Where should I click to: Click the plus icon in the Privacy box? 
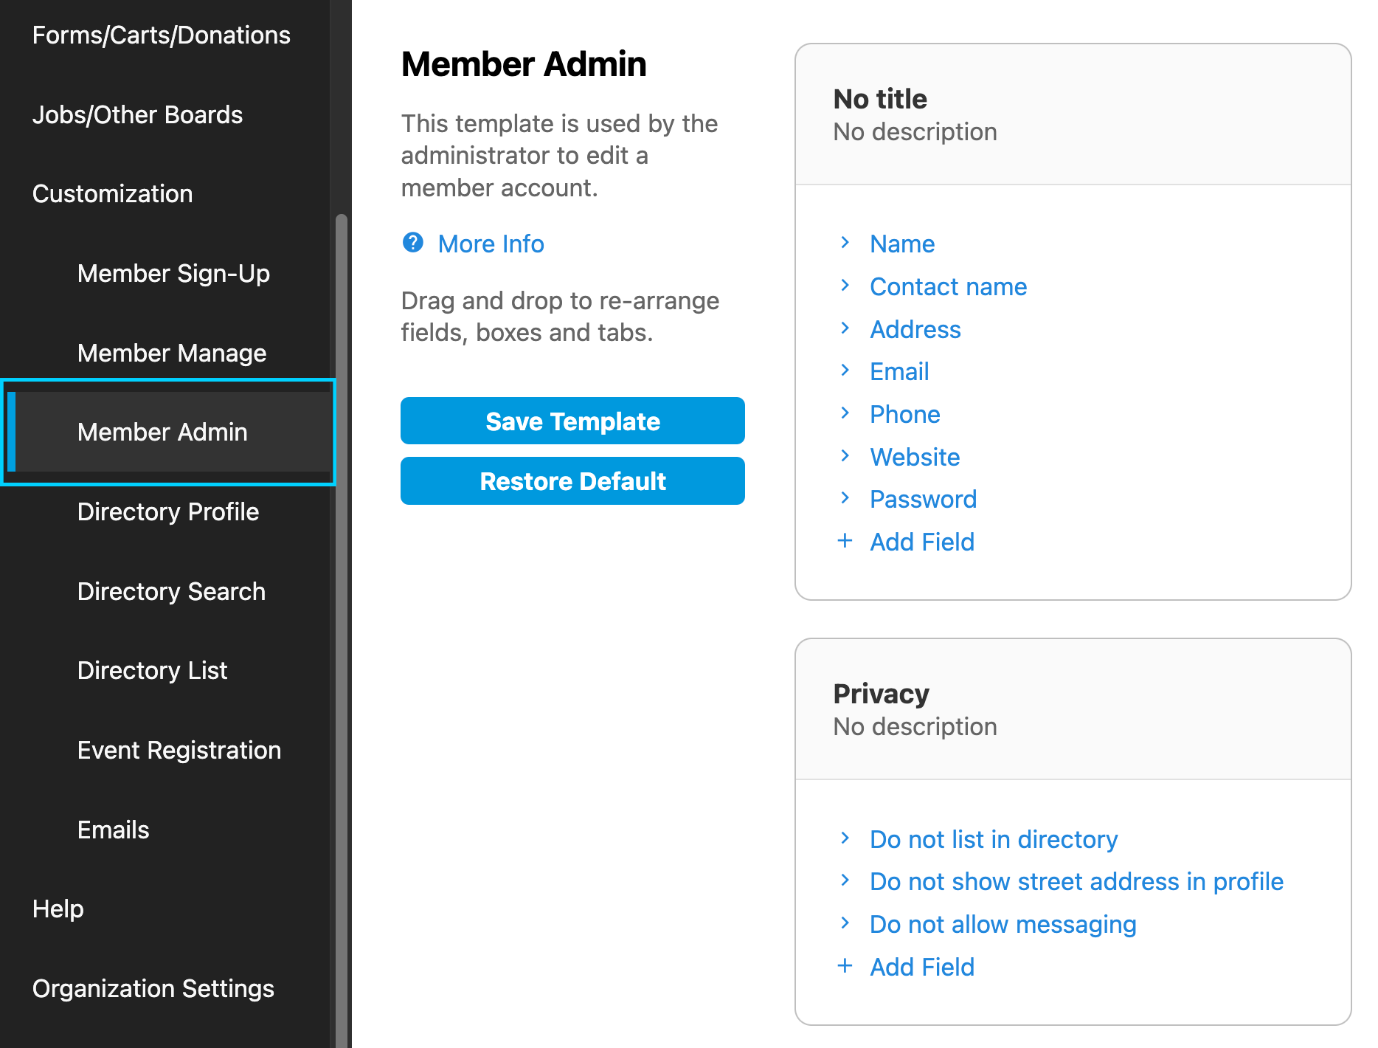point(845,966)
